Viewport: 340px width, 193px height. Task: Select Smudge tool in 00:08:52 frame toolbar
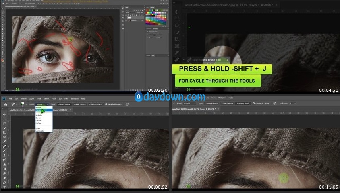4,173
